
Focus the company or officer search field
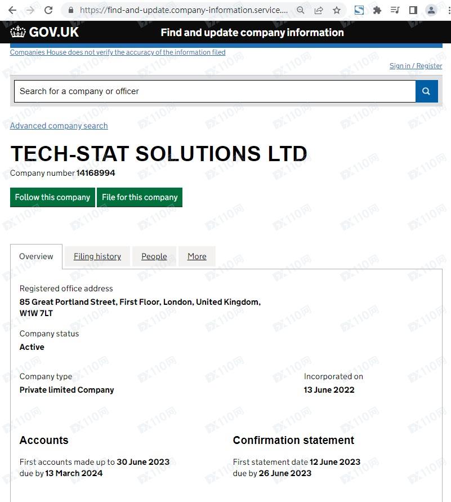(x=214, y=91)
